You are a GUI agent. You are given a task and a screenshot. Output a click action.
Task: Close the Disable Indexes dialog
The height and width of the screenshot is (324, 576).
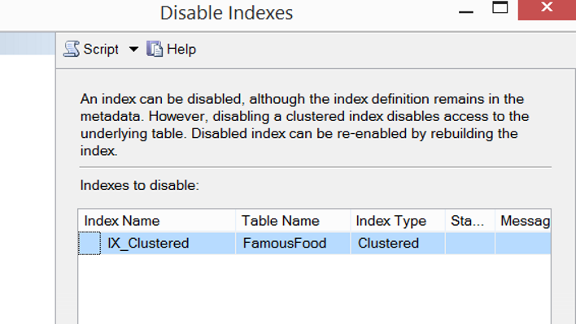(x=547, y=7)
